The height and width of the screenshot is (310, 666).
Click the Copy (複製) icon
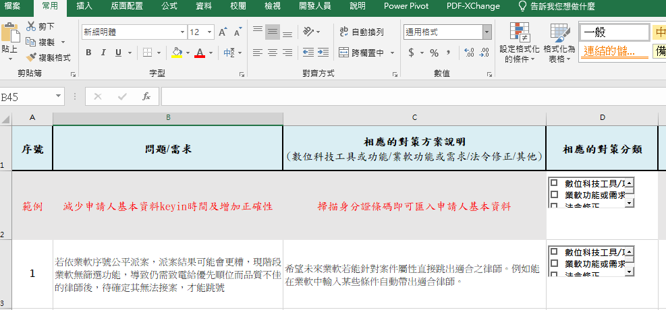tap(31, 42)
